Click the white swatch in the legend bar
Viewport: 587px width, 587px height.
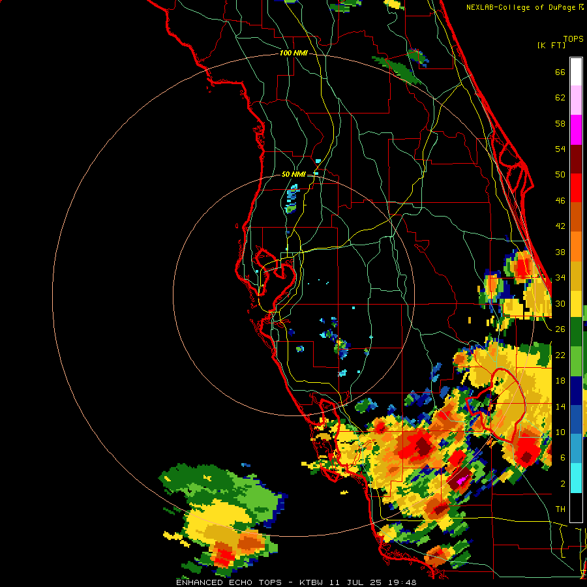pyautogui.click(x=576, y=72)
